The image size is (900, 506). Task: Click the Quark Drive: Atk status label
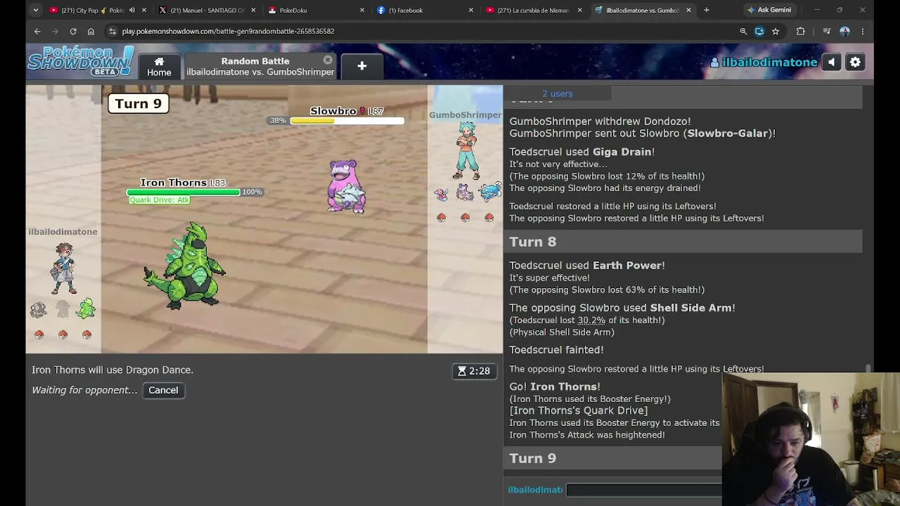pyautogui.click(x=160, y=200)
